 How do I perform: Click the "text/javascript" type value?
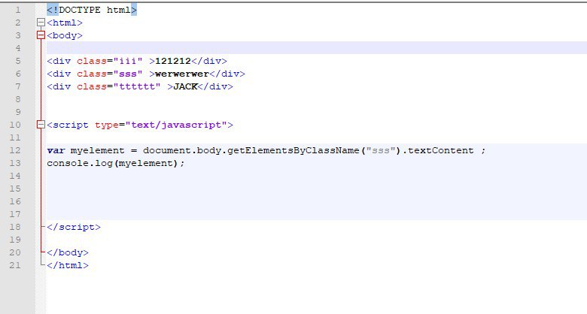click(x=176, y=125)
